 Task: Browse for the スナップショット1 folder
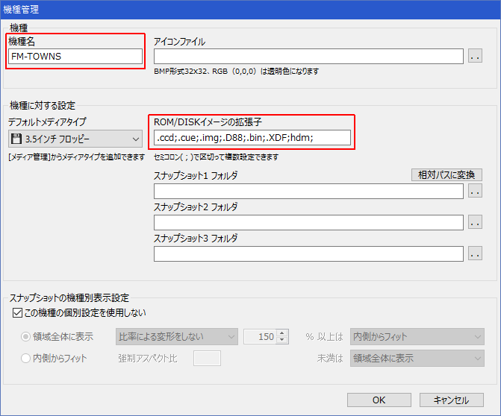click(x=475, y=191)
